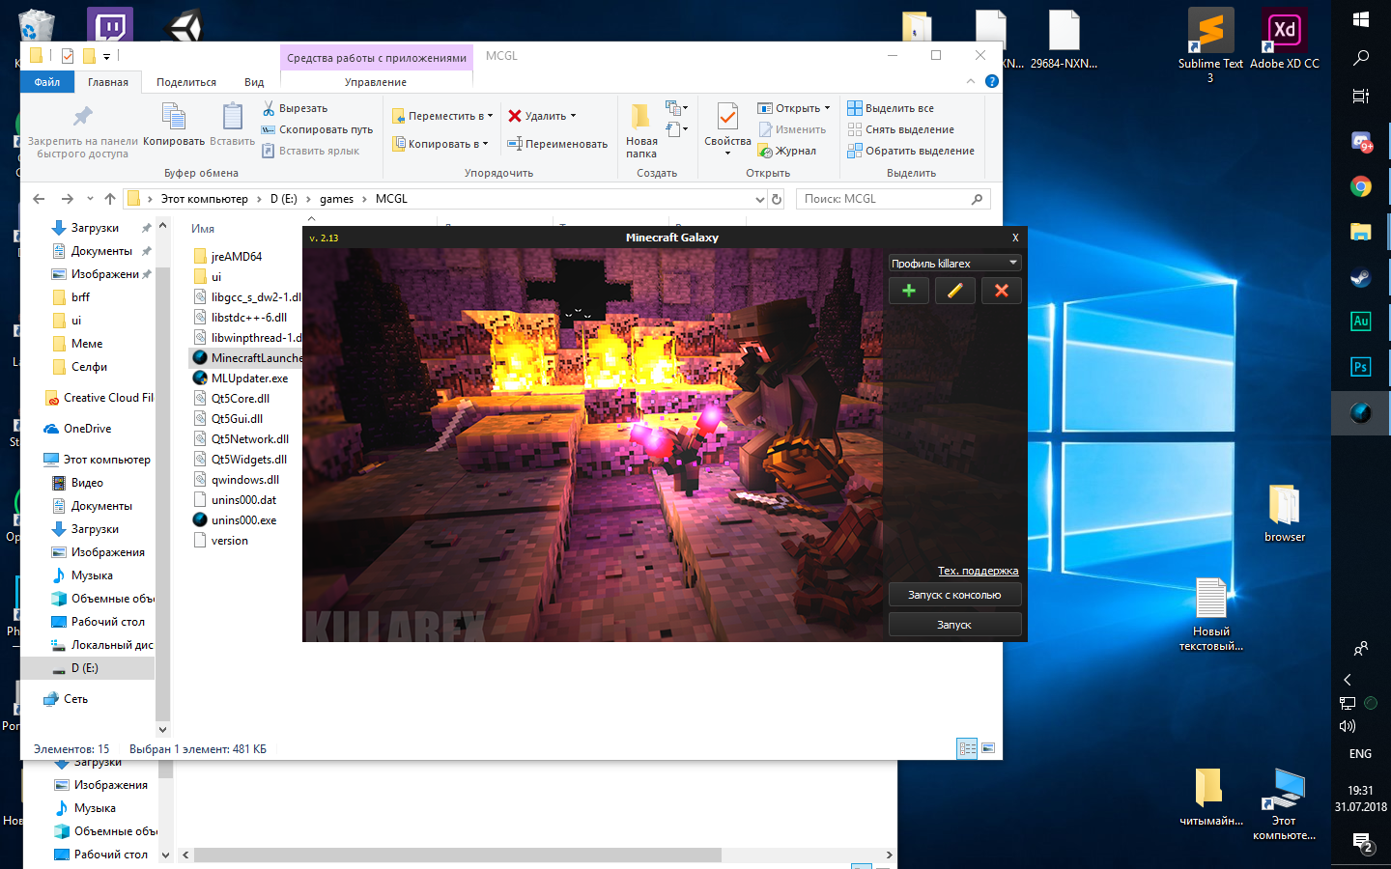Viewport: 1391px width, 869px height.
Task: Open Explorer help question mark icon
Action: (x=991, y=81)
